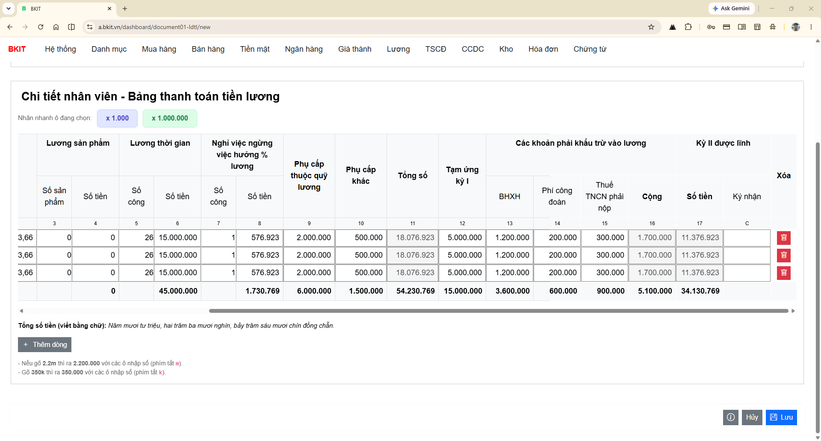The width and height of the screenshot is (821, 441).
Task: Open the browser extensions puzzle icon
Action: [688, 27]
